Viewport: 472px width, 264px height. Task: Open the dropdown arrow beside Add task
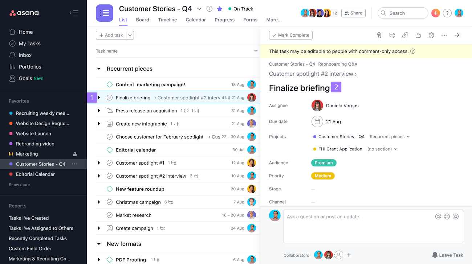pyautogui.click(x=130, y=35)
